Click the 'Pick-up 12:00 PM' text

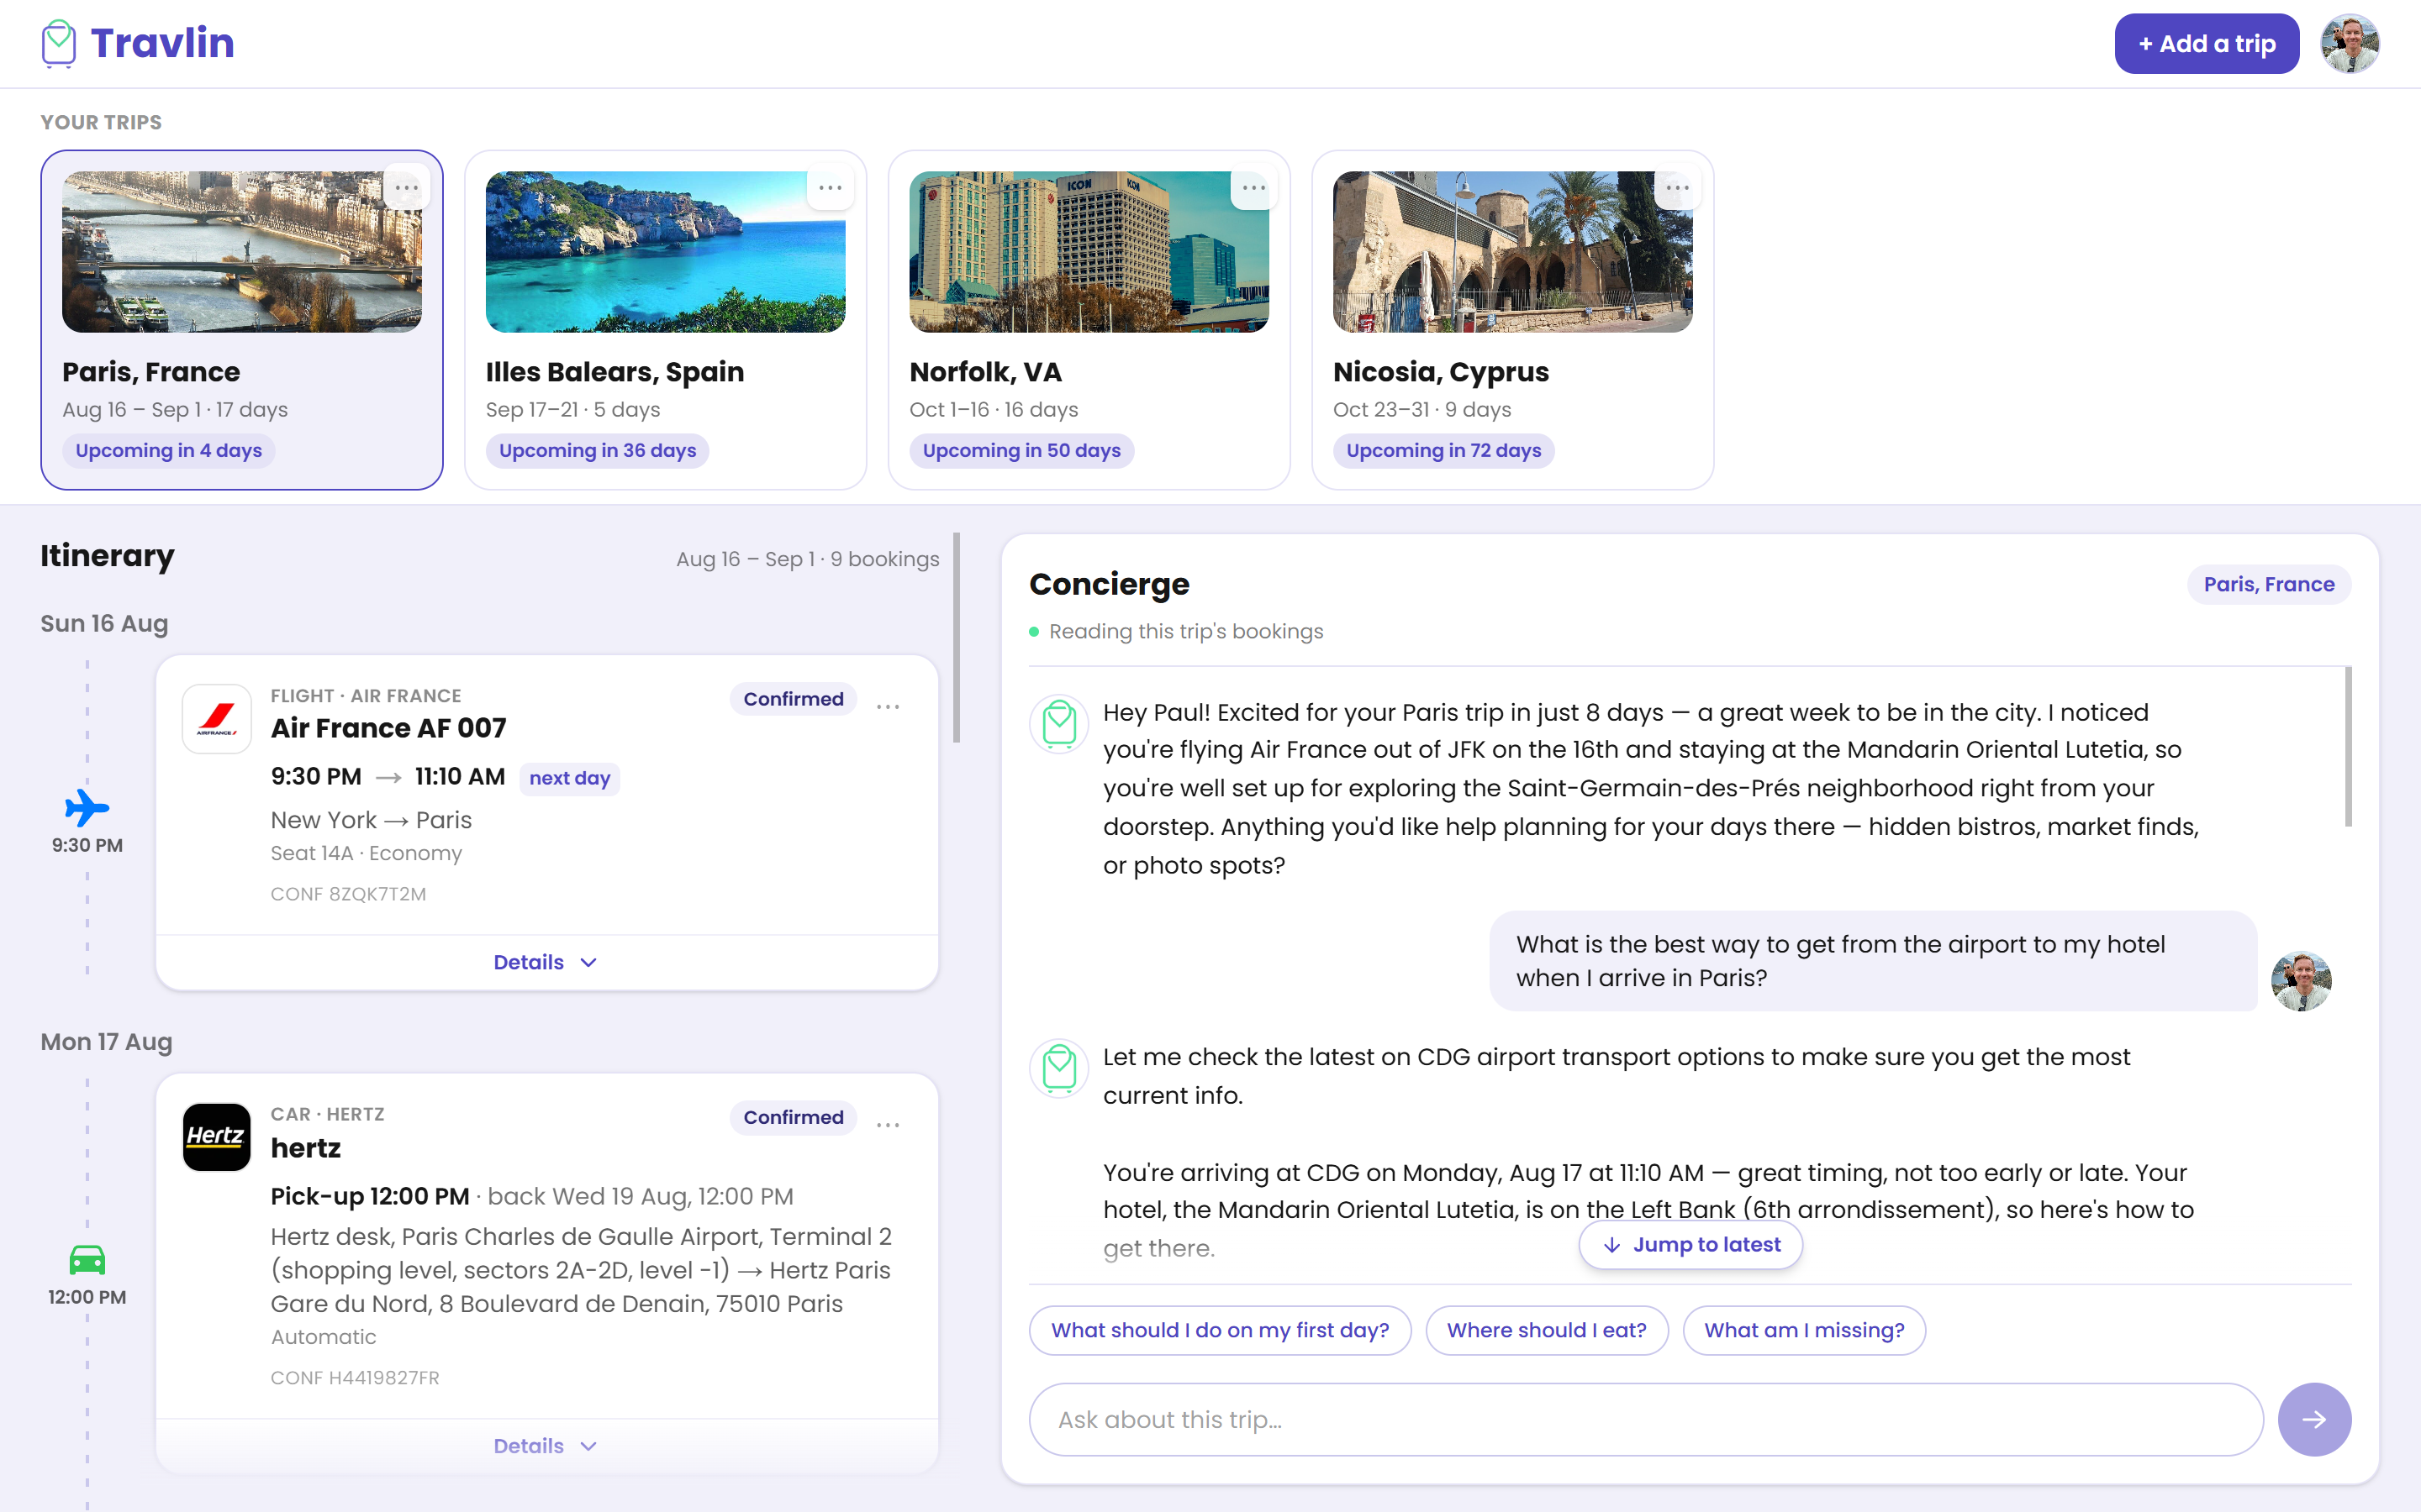[x=369, y=1196]
